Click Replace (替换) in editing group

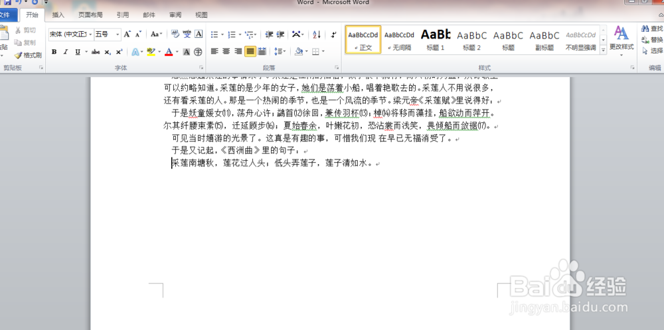652,40
